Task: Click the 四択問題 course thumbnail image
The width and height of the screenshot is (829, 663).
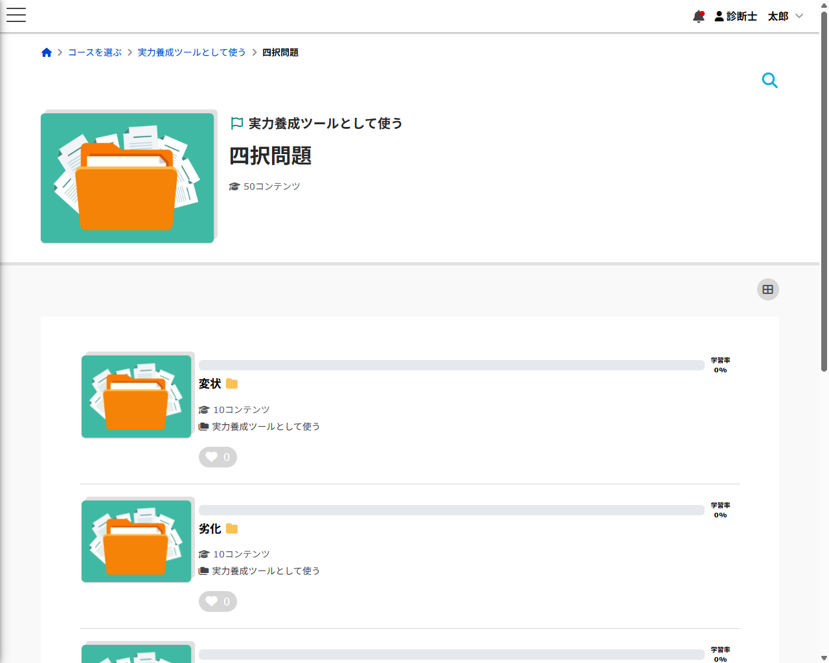Action: (127, 177)
